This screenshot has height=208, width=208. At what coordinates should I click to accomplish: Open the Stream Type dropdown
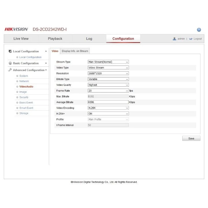(x=108, y=62)
